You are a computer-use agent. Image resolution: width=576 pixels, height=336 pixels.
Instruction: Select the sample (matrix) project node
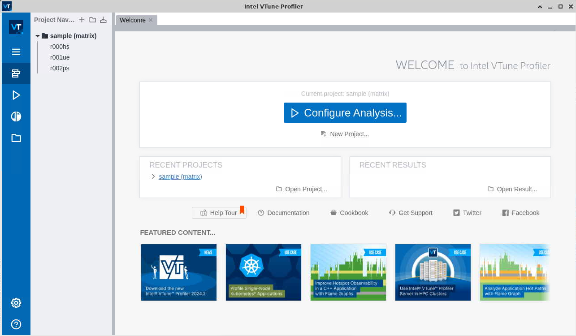point(73,36)
